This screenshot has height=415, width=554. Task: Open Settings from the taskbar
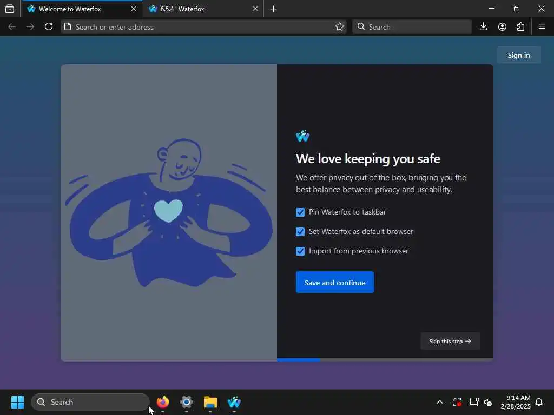click(x=187, y=402)
